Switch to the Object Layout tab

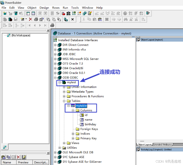click(x=144, y=145)
